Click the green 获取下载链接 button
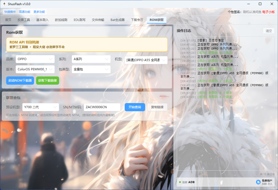The image size is (278, 190). (x=48, y=81)
